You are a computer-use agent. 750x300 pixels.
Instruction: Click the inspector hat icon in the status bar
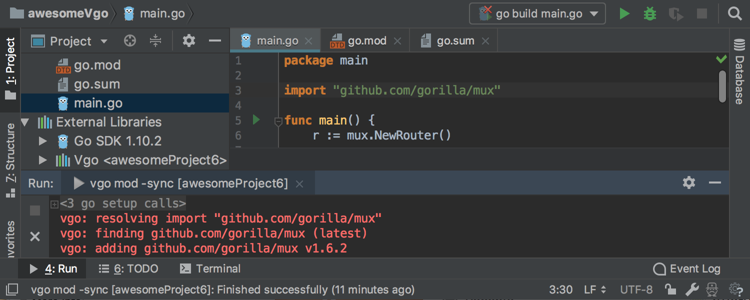pos(713,289)
